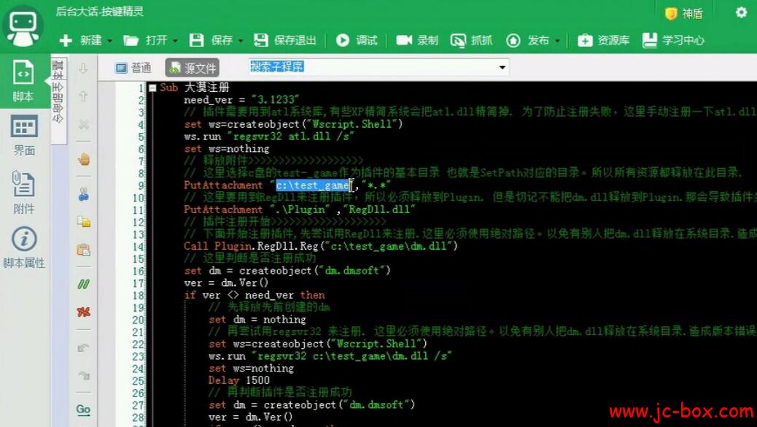757x427 pixels.
Task: Start debugging with 调试 play icon
Action: coord(342,40)
